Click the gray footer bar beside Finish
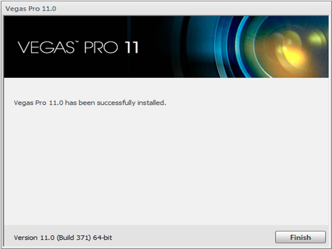The width and height of the screenshot is (332, 249). 191,237
